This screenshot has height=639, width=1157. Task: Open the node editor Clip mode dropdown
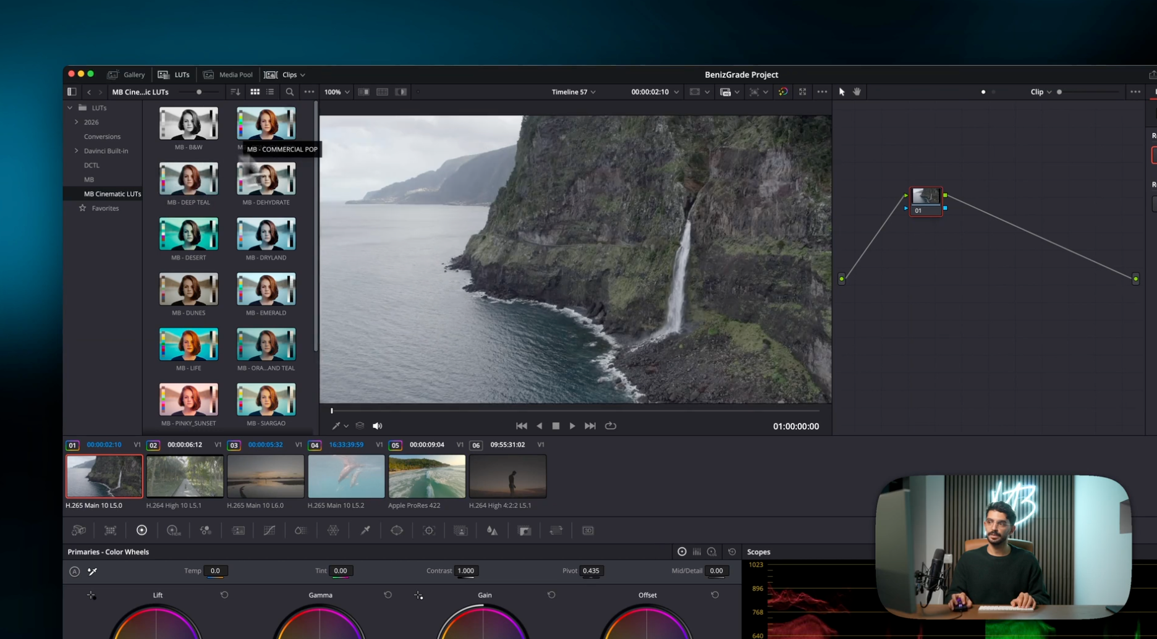point(1041,92)
